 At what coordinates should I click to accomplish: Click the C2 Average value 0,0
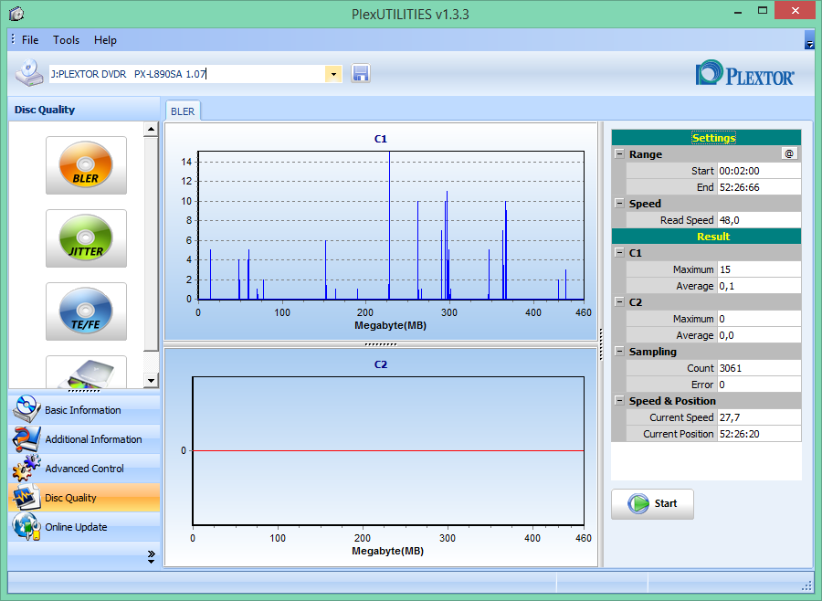[759, 335]
